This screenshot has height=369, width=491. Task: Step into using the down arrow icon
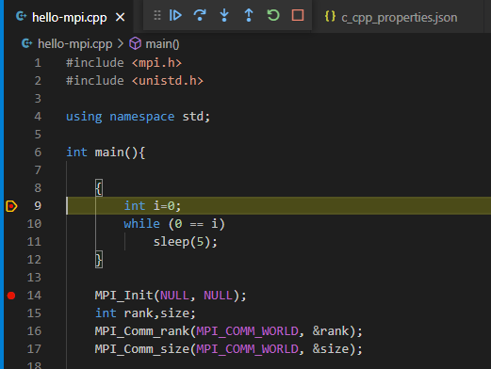click(x=224, y=15)
